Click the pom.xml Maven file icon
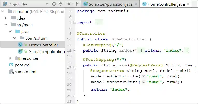The width and height of the screenshot is (198, 104). click(11, 65)
